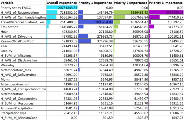This screenshot has height=120, width=184.
Task: Click Priority 1 value 601.59
Action: pyautogui.click(x=107, y=118)
